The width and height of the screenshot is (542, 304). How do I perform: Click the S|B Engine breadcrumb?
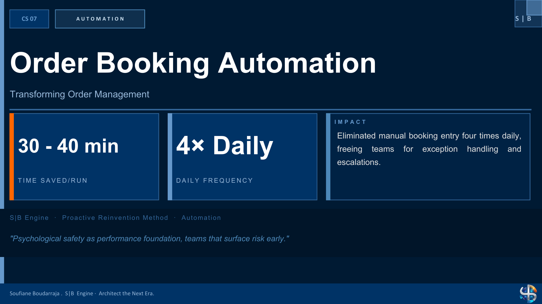click(x=29, y=218)
